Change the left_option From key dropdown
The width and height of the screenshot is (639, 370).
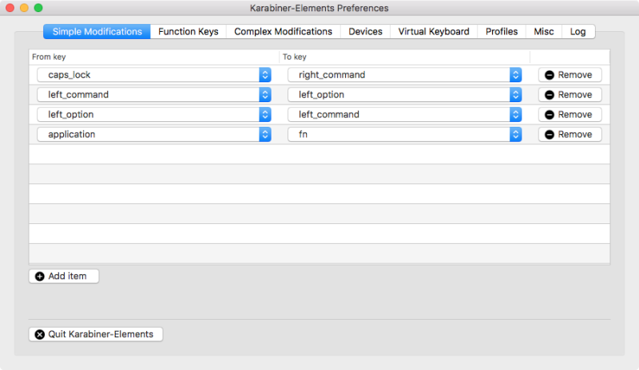(154, 115)
